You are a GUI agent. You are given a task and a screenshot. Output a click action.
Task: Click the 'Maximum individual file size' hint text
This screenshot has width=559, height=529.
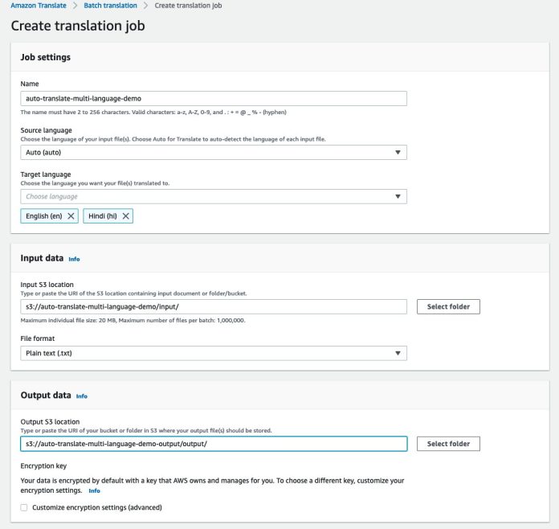(133, 320)
